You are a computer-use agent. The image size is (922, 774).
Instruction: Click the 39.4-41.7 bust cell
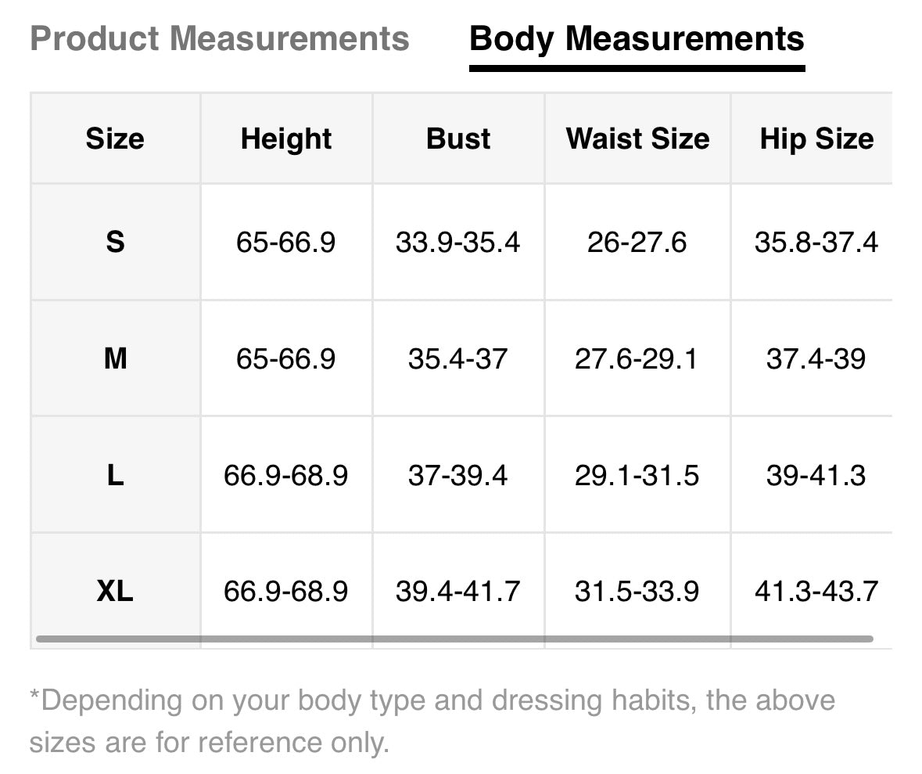click(457, 590)
